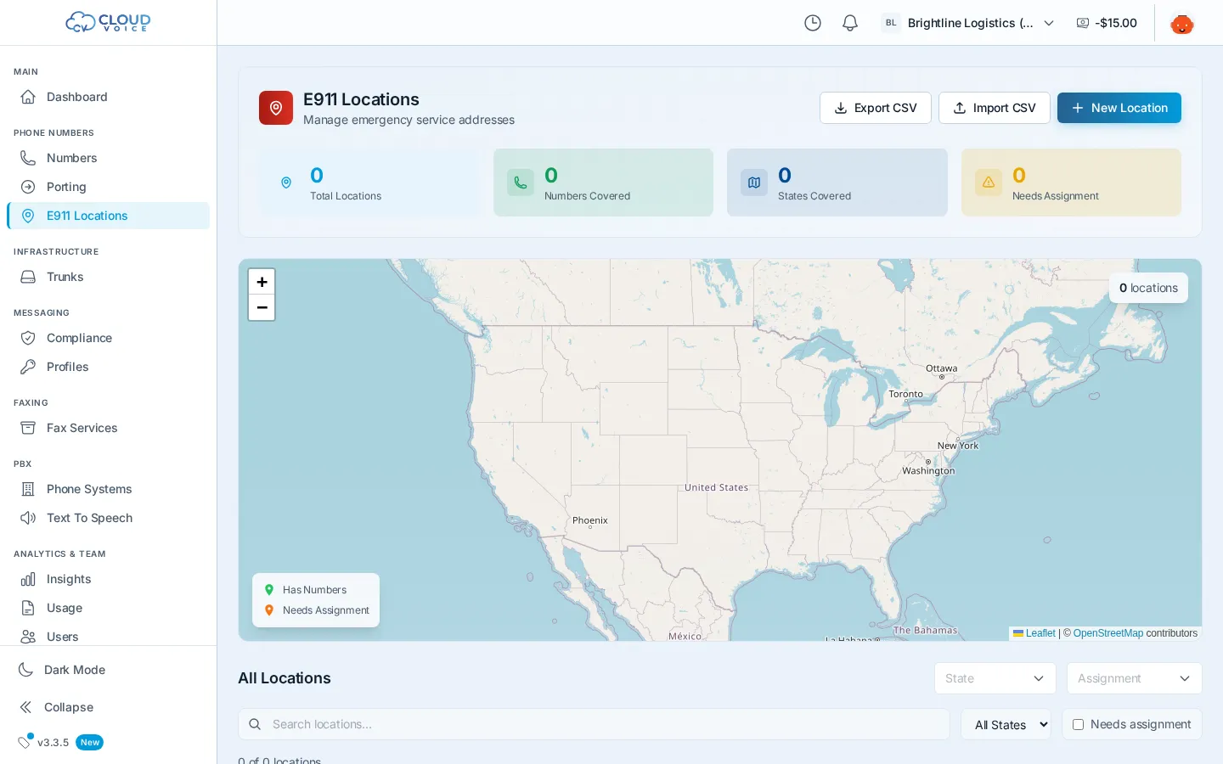Image resolution: width=1223 pixels, height=764 pixels.
Task: Click the account balance -$15.00
Action: (x=1107, y=23)
